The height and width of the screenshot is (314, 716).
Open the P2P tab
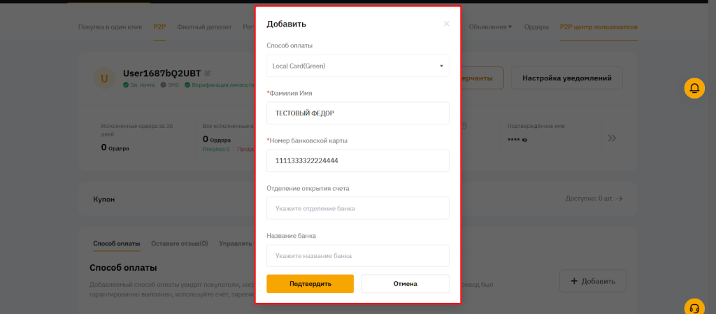[159, 27]
